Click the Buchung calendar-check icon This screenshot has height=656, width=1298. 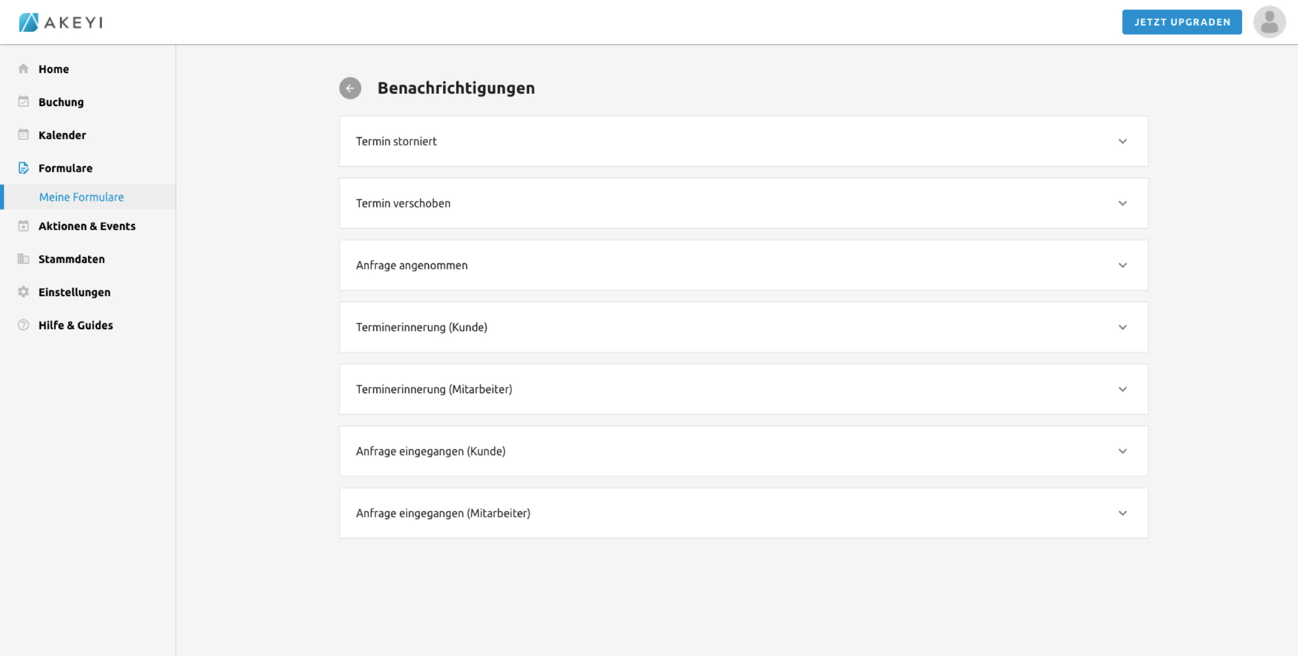point(23,101)
